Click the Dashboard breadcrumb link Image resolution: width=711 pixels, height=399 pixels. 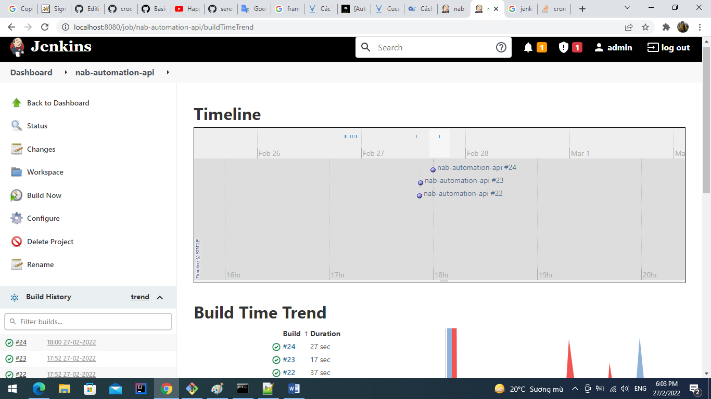(x=31, y=73)
